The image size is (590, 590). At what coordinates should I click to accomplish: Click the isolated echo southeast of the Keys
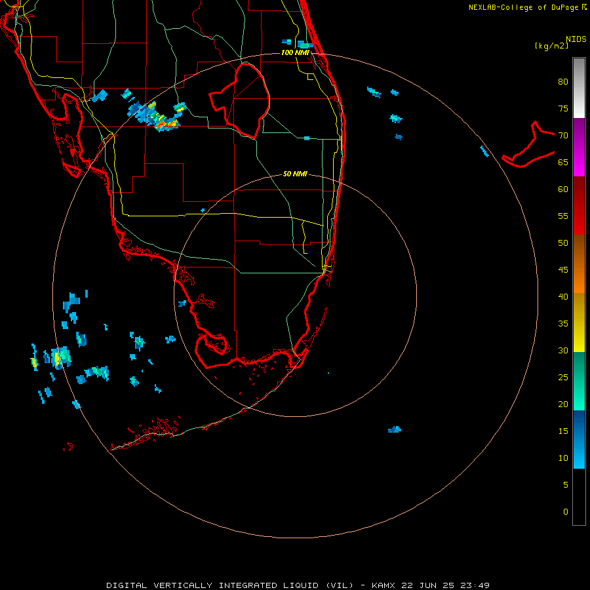click(395, 429)
